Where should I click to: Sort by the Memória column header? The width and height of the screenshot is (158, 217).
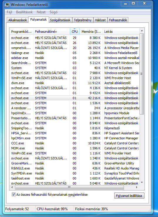[91, 32]
